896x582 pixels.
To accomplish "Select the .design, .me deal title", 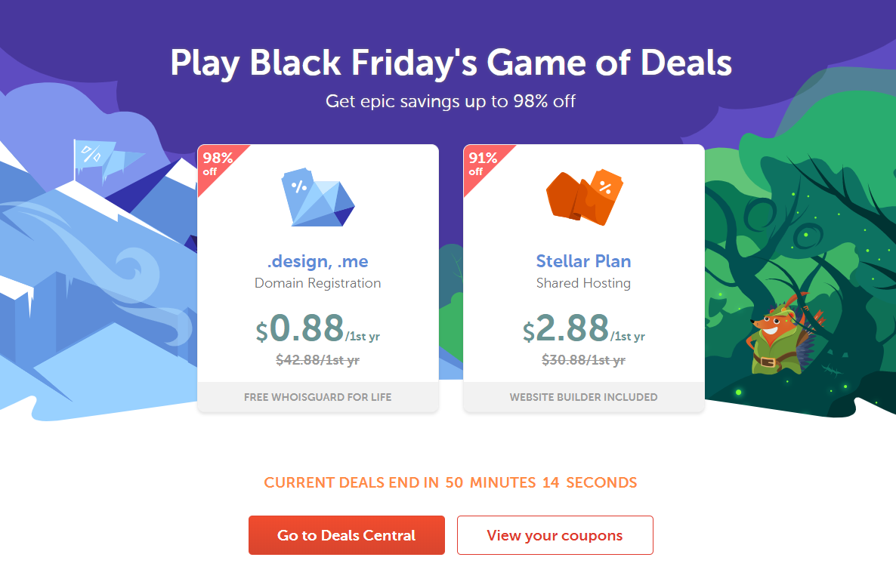I will [x=318, y=262].
